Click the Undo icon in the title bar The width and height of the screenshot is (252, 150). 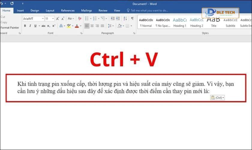(1, 3)
